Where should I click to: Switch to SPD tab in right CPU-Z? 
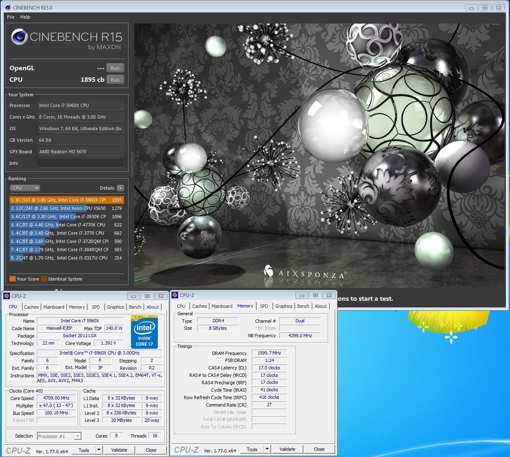click(264, 306)
